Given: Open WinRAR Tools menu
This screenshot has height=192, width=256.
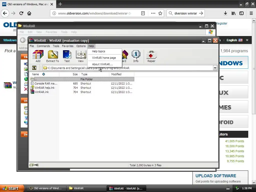Looking at the screenshot, I should (56, 46).
